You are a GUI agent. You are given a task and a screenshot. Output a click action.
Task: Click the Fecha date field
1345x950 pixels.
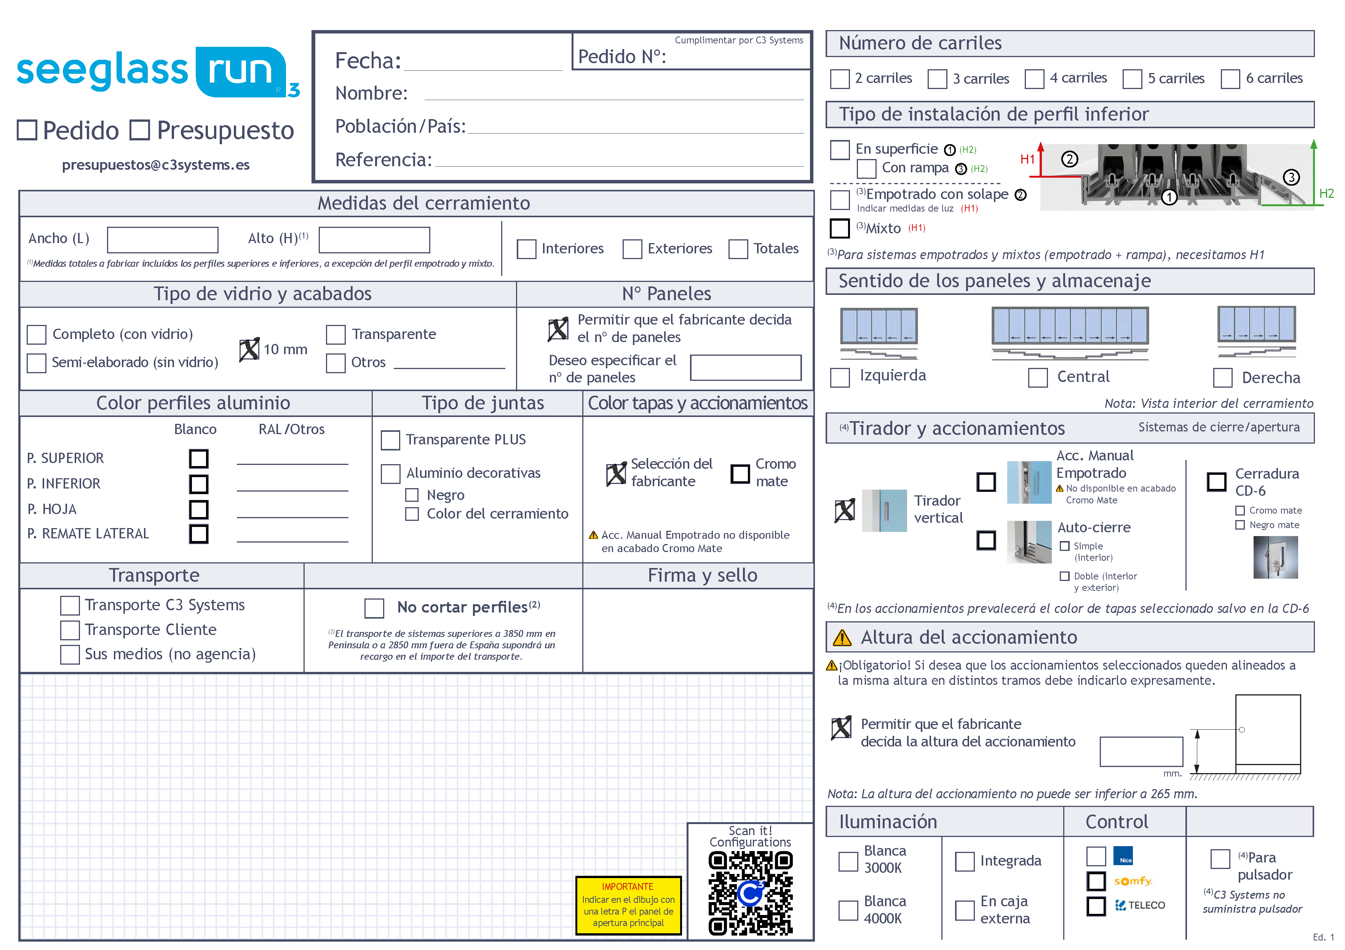[483, 62]
